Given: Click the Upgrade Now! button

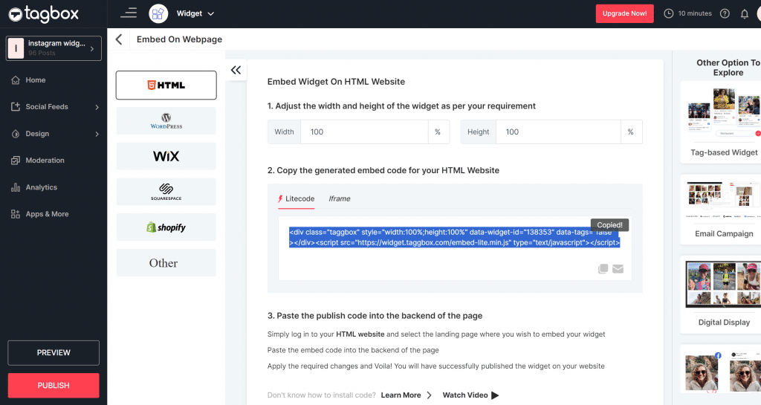Looking at the screenshot, I should [x=624, y=13].
